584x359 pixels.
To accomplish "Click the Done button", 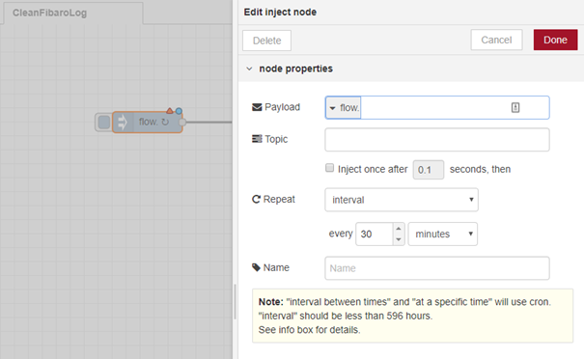I will click(555, 40).
